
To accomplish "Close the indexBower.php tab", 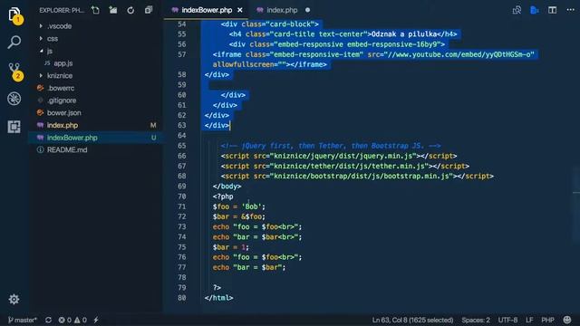I will pos(239,10).
